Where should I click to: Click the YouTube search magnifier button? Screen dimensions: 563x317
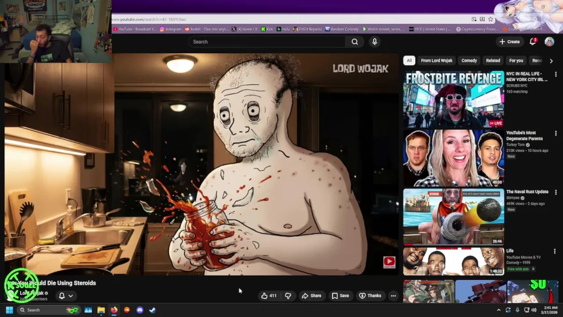pos(355,42)
